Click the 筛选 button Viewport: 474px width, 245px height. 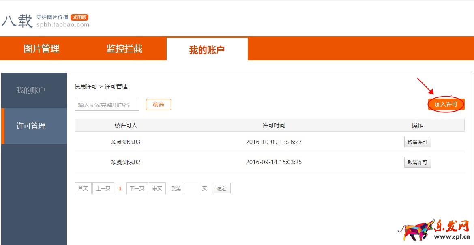(x=158, y=104)
